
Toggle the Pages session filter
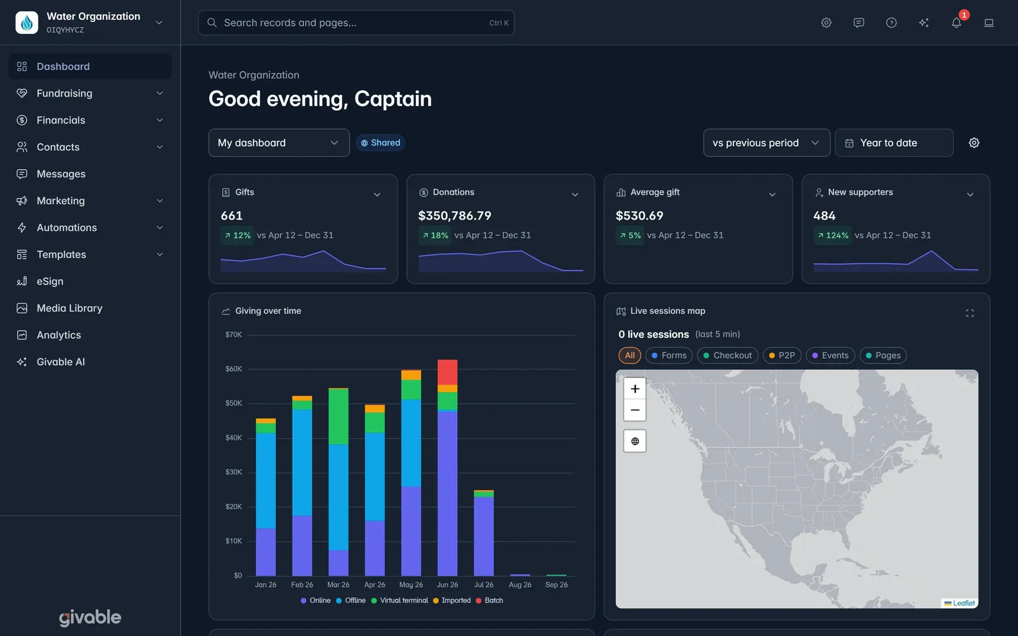click(883, 355)
